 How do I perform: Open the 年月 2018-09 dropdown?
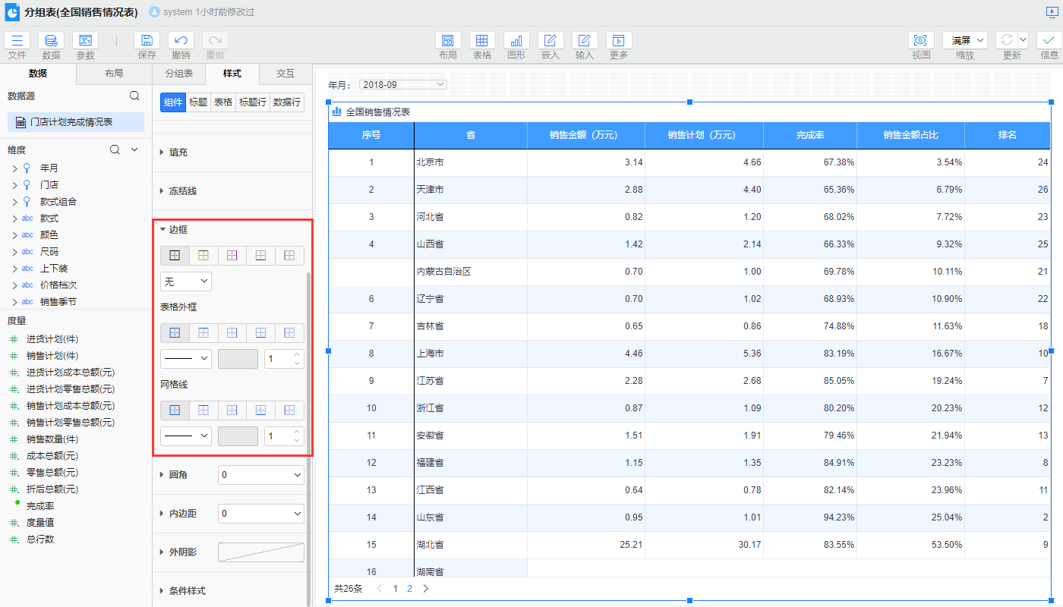(403, 85)
